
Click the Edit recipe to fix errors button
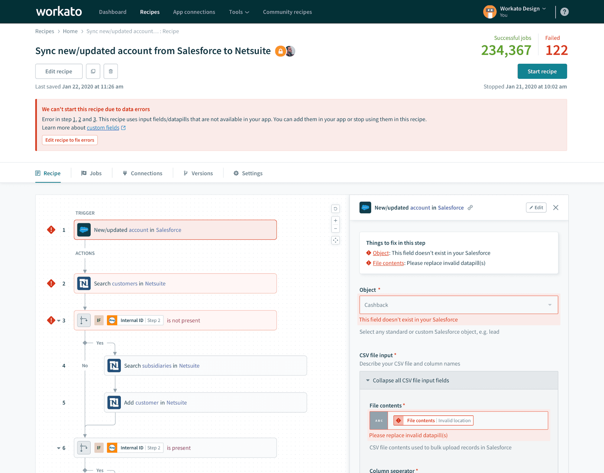click(69, 140)
